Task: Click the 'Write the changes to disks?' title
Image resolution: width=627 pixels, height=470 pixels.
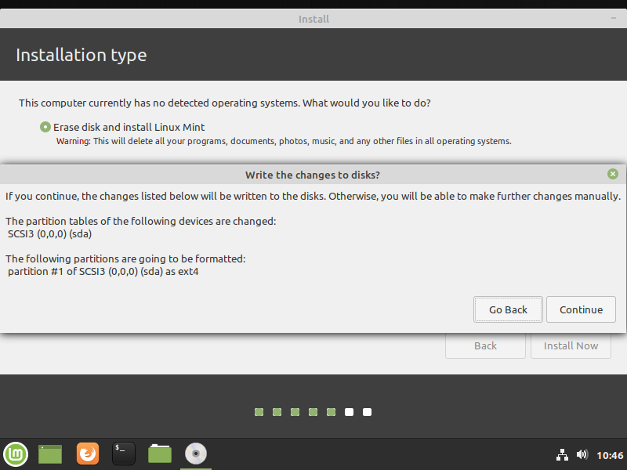Action: (x=312, y=175)
